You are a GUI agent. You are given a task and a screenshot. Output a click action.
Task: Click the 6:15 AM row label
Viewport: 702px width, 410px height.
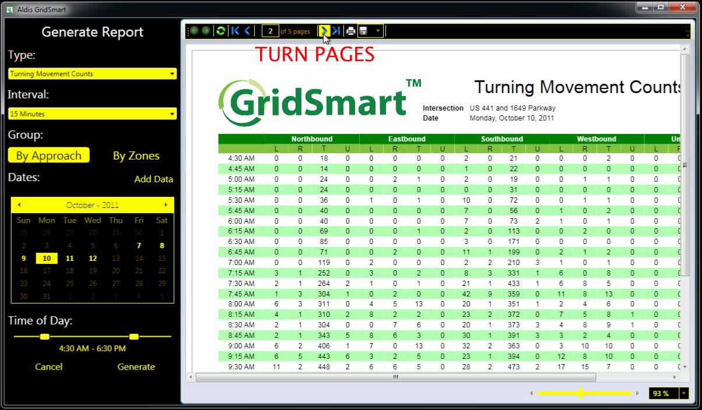[x=241, y=231]
